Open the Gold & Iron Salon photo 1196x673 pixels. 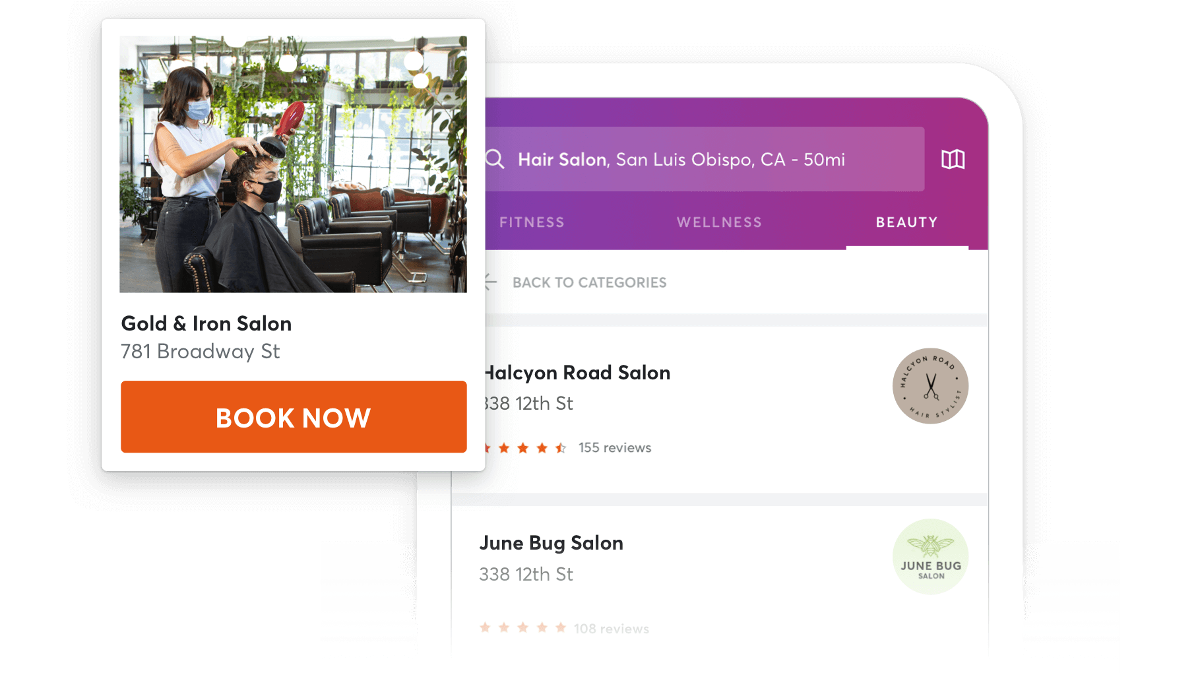[293, 164]
